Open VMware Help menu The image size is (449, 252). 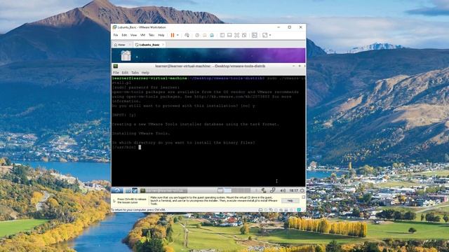coord(161,35)
